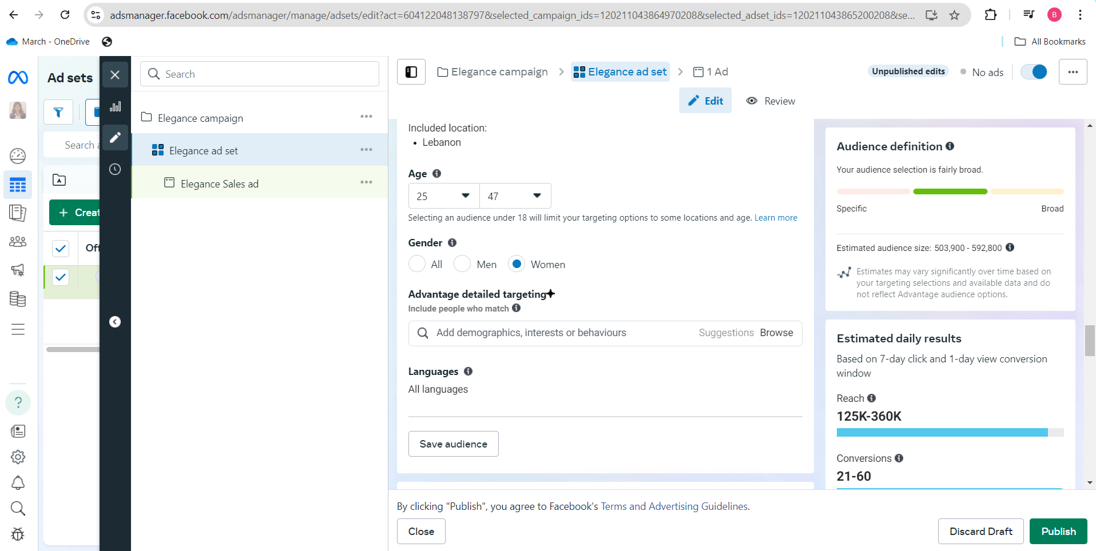Open the campaigns table grid icon
This screenshot has width=1096, height=551.
(x=18, y=185)
